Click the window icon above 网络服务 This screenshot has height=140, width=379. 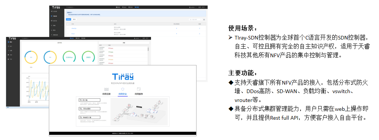tap(139, 89)
